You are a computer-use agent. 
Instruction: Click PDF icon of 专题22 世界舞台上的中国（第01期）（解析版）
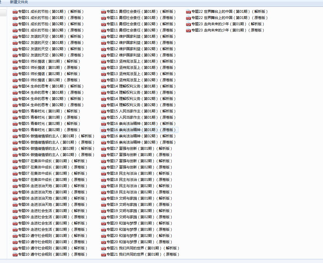(x=189, y=12)
